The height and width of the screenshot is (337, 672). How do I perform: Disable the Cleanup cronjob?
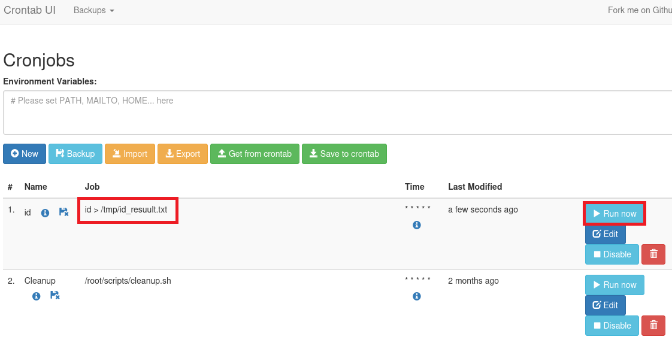click(612, 326)
